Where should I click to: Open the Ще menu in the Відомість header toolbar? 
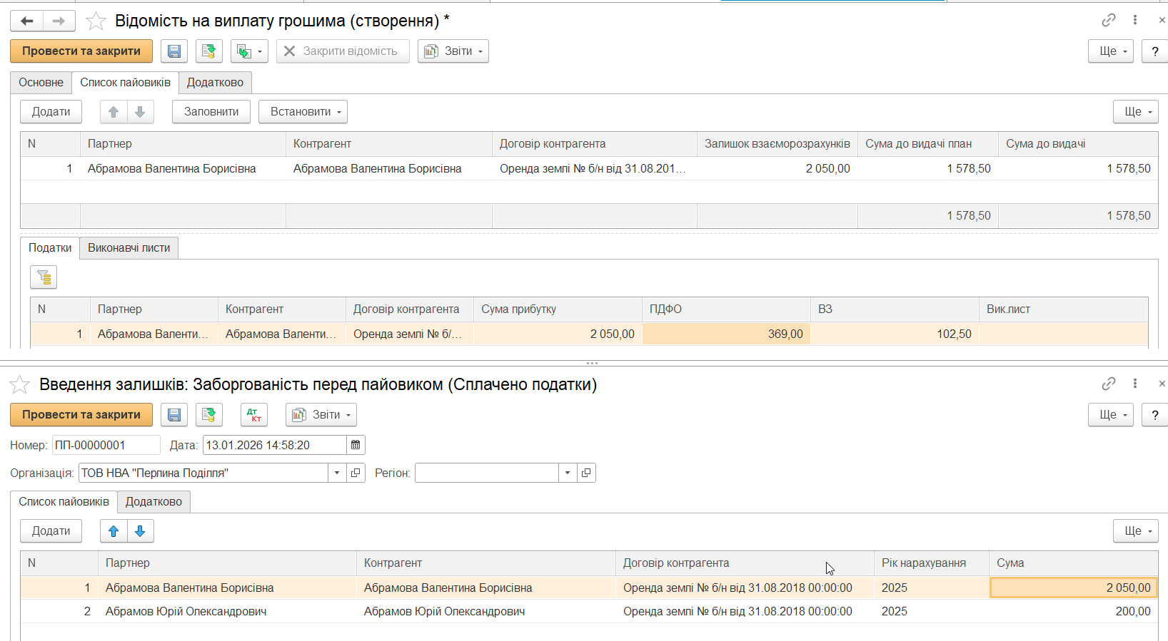click(x=1111, y=51)
